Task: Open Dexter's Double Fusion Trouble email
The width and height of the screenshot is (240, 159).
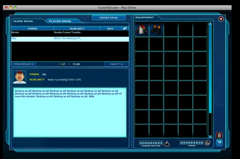Action: [x=68, y=32]
